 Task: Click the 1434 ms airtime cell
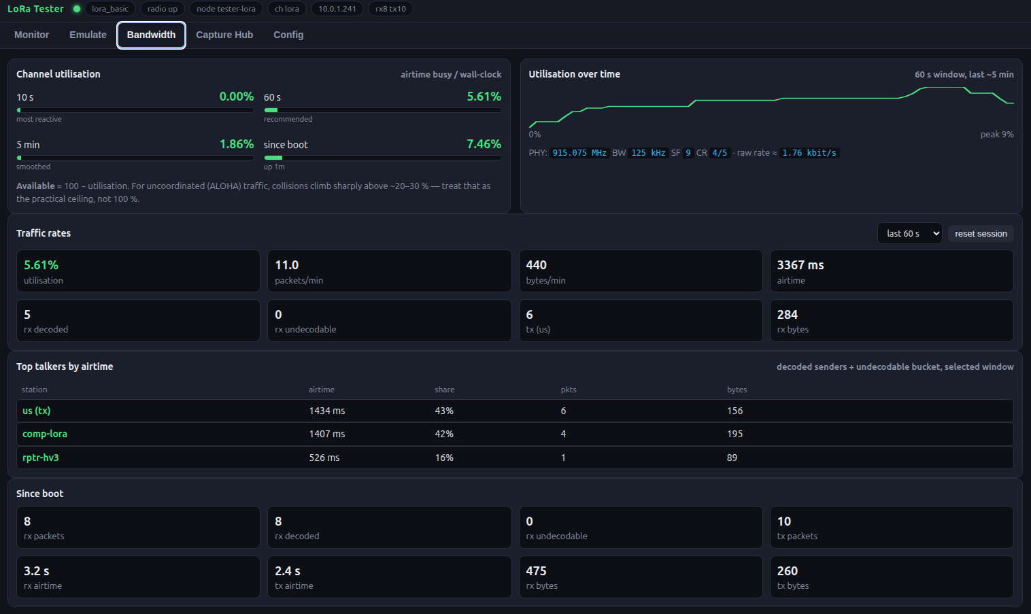327,411
